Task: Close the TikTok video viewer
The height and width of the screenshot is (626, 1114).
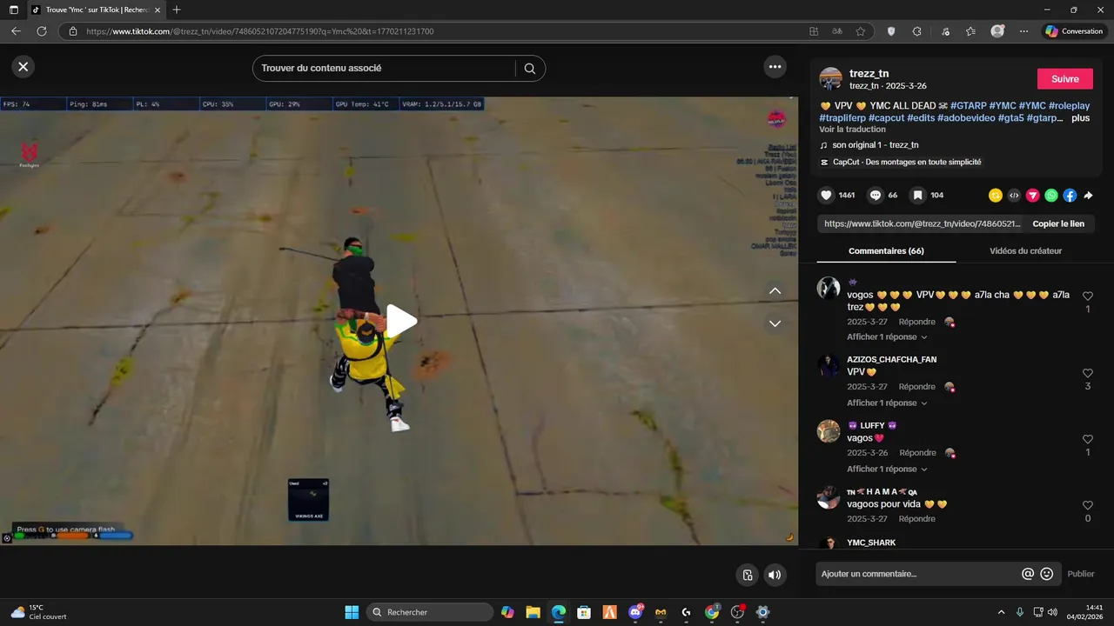Action: [23, 66]
